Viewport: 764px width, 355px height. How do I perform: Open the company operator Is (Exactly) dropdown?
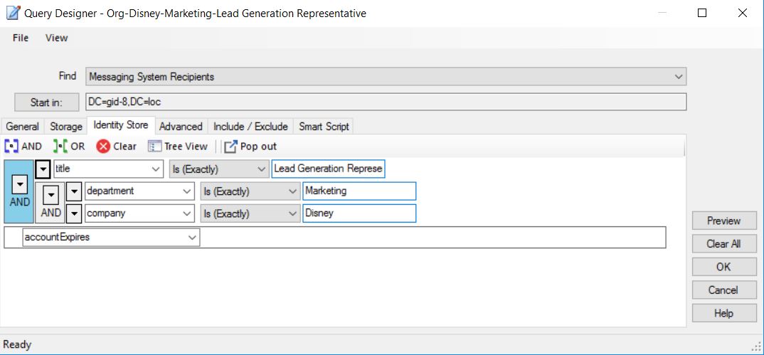pyautogui.click(x=292, y=213)
